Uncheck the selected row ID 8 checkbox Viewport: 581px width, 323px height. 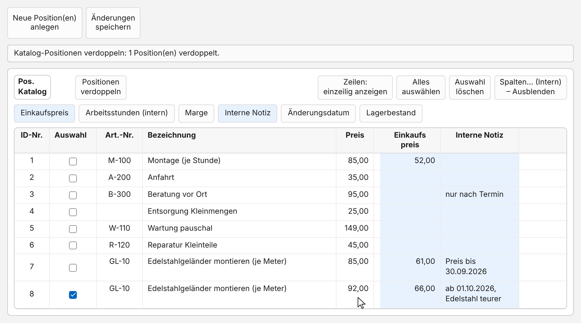point(73,295)
